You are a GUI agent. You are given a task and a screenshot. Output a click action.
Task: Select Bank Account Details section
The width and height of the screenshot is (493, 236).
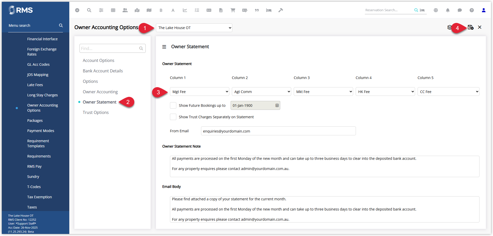pos(103,71)
